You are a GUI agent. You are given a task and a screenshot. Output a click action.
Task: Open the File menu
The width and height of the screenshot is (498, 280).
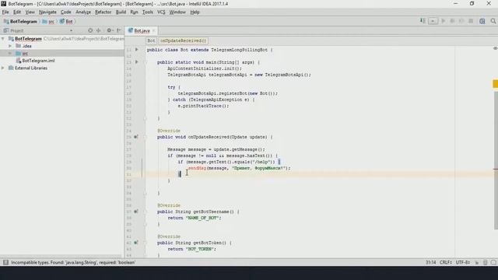click(5, 12)
